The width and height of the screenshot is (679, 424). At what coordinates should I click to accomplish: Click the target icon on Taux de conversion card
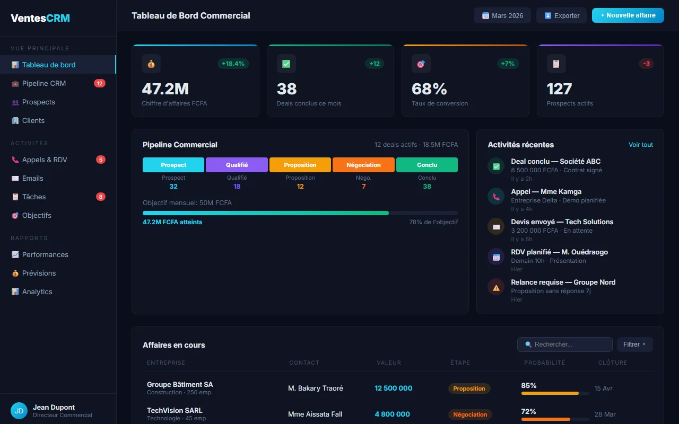[421, 64]
